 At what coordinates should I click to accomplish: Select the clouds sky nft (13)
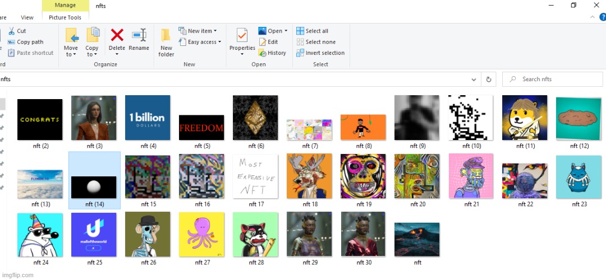(x=40, y=184)
